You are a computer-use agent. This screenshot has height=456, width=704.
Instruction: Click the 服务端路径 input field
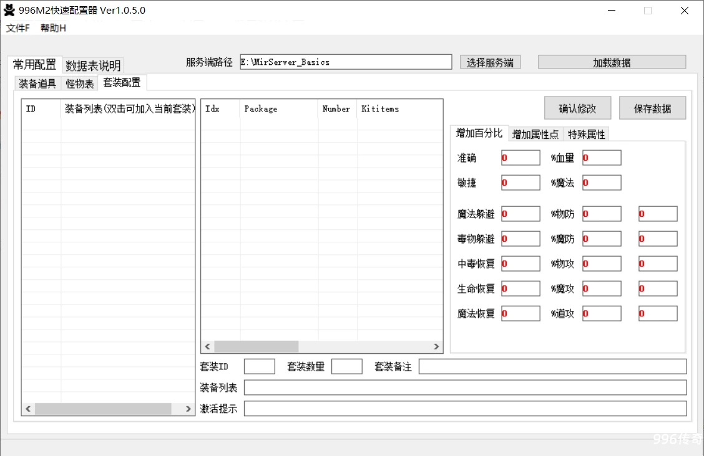coord(345,62)
